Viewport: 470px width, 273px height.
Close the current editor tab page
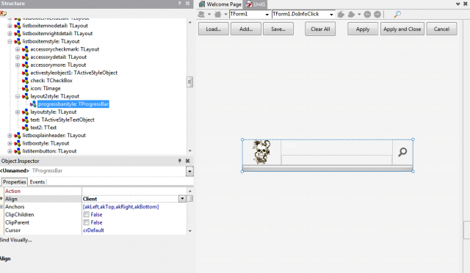[465, 4]
